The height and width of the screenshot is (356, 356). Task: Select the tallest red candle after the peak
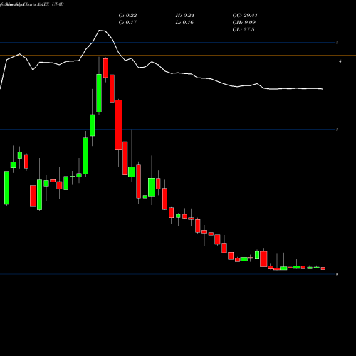119,125
